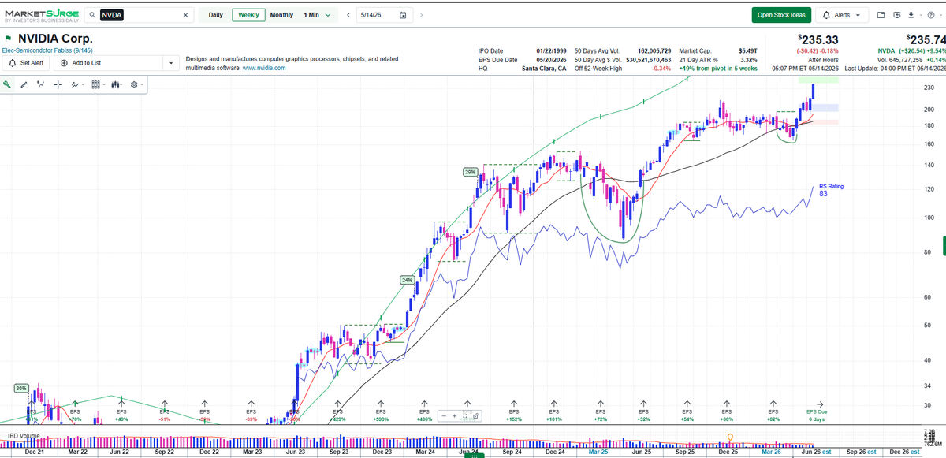Clear the NVDA symbol search field
This screenshot has height=458, width=946.
pyautogui.click(x=186, y=15)
